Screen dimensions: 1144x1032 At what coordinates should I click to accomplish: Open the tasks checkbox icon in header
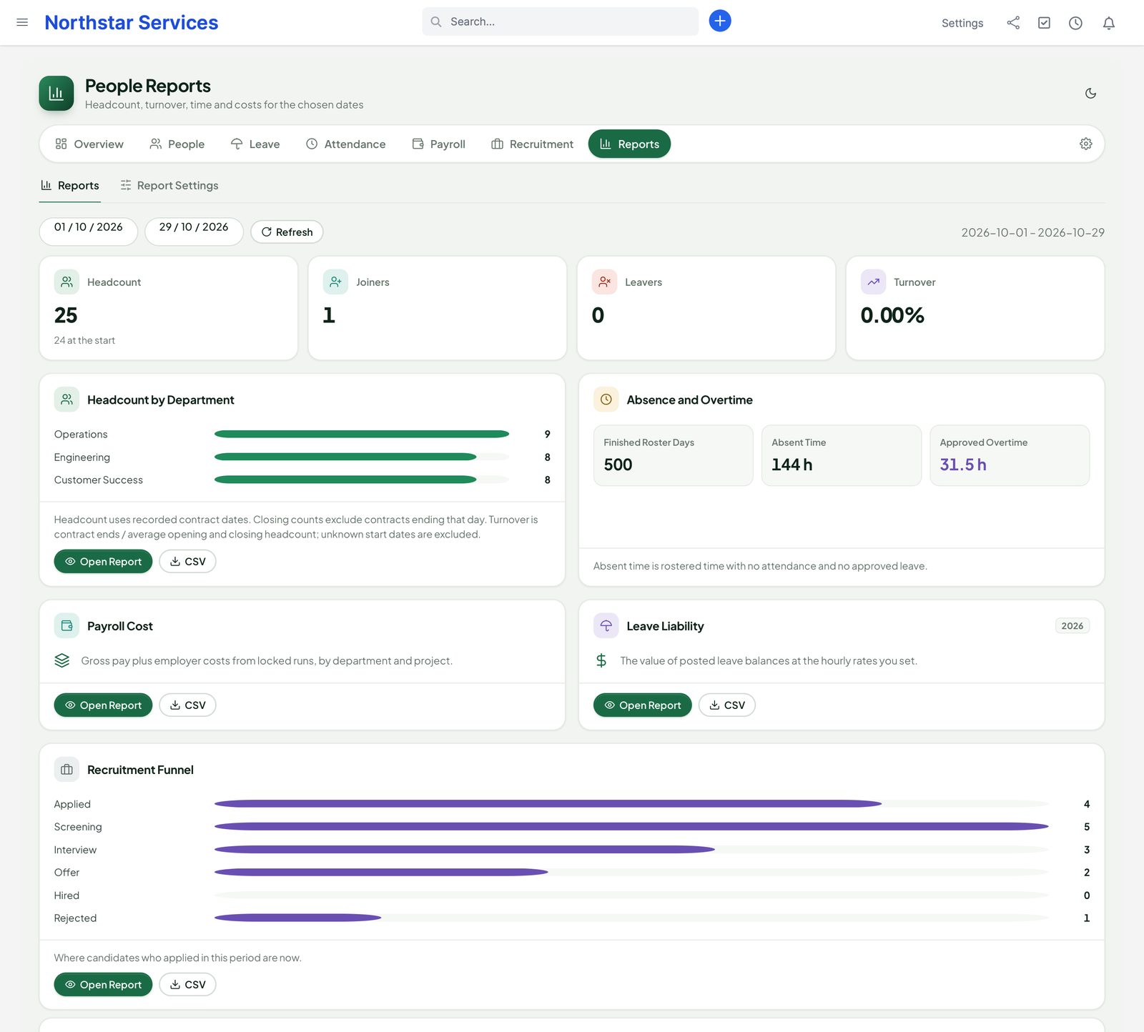1045,23
